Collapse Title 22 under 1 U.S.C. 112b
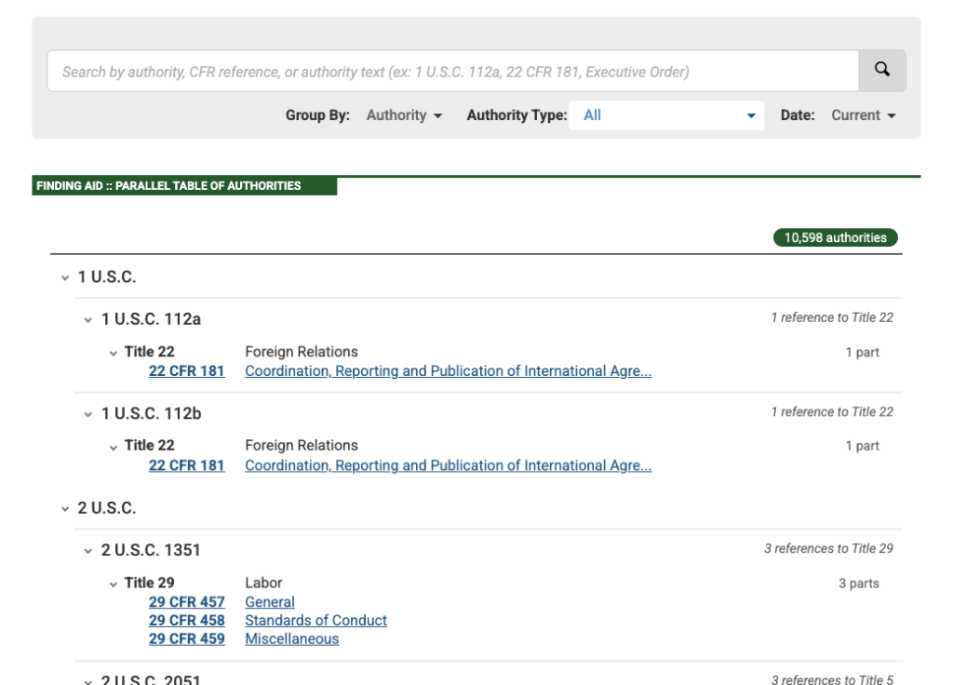The width and height of the screenshot is (953, 685). coord(113,448)
